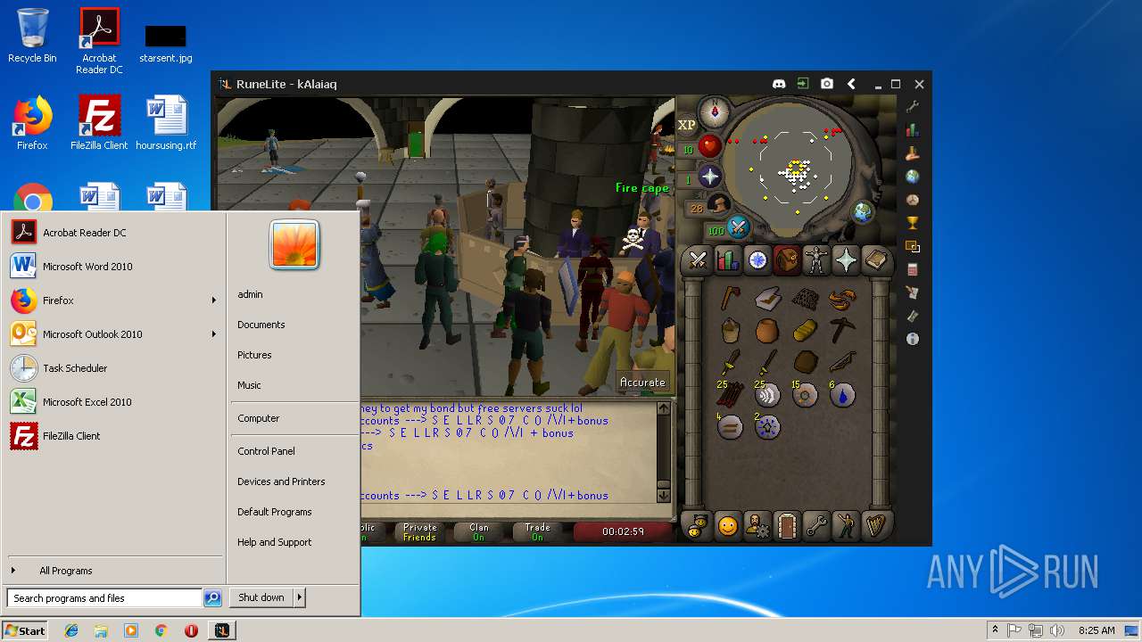Expand Firefox jump list arrow
The image size is (1142, 642).
tap(214, 300)
